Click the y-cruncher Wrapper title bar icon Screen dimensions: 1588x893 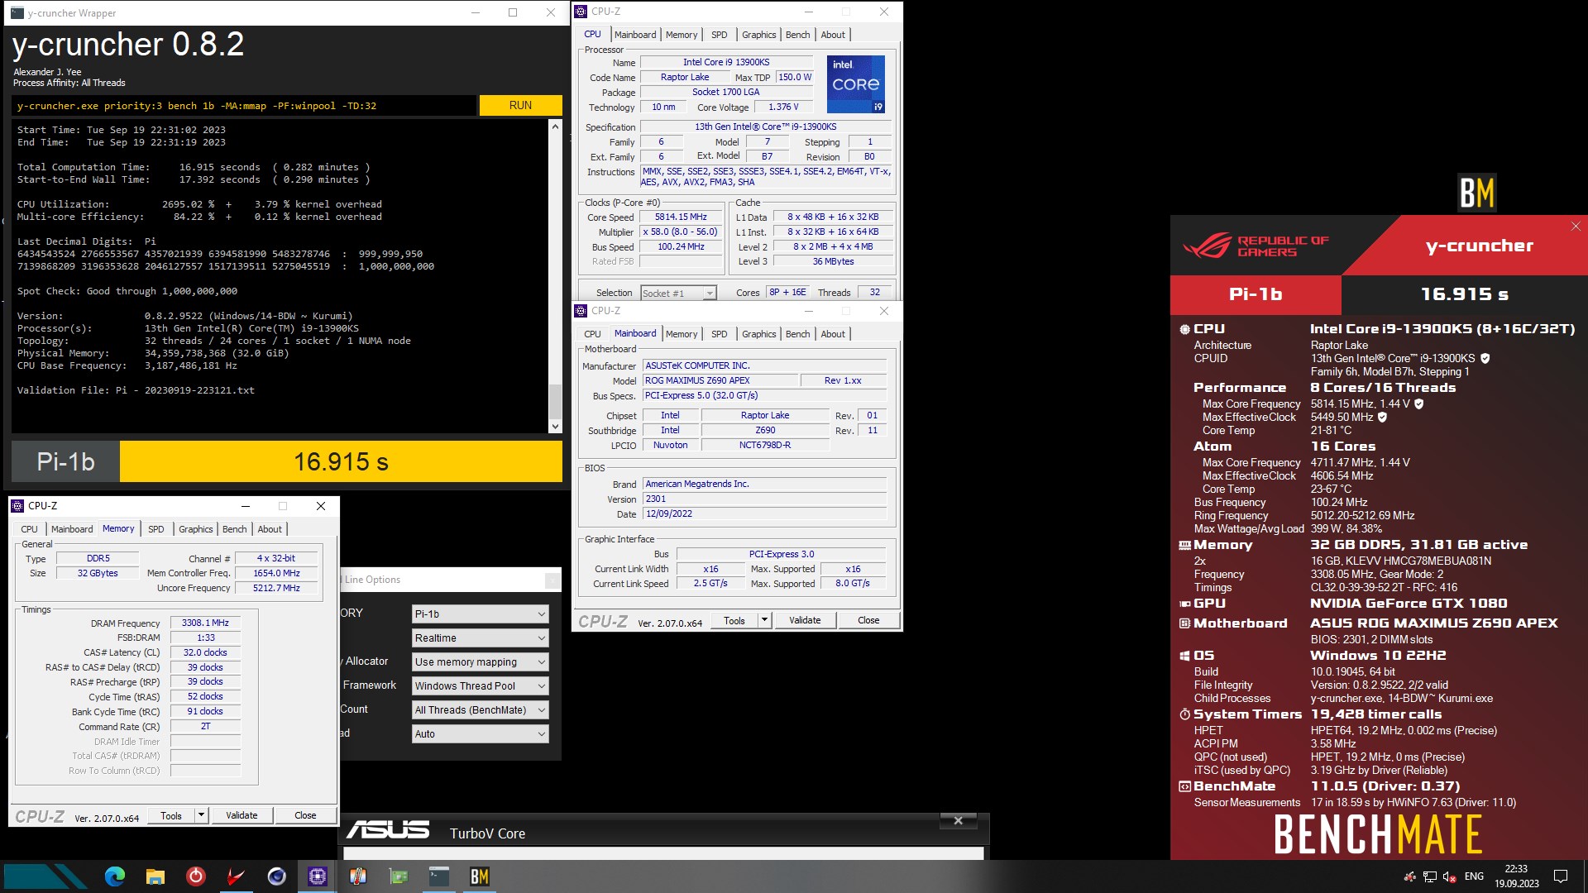tap(17, 12)
